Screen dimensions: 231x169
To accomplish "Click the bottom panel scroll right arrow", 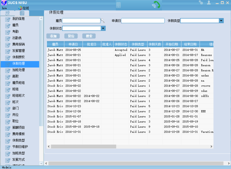I will coord(229,163).
